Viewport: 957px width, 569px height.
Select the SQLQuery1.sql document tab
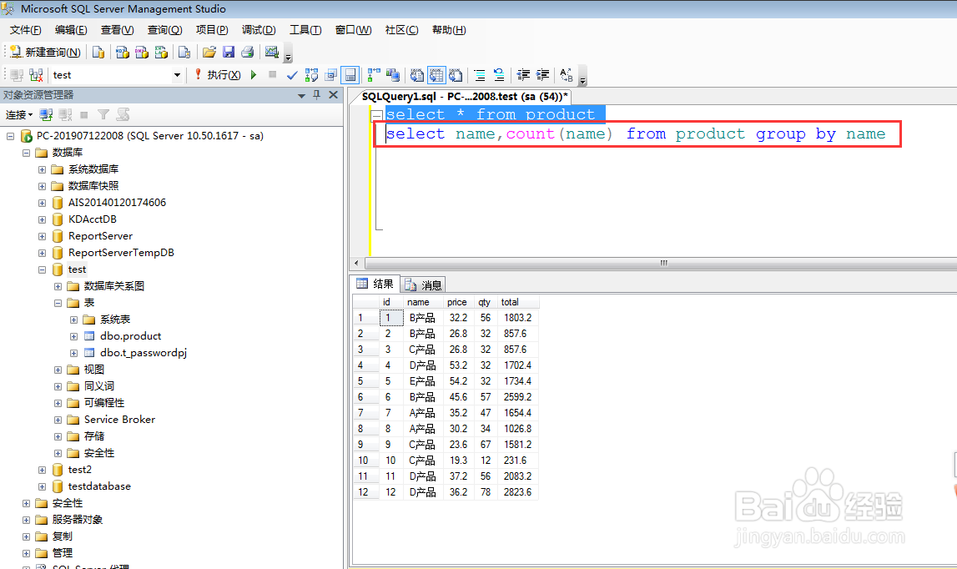coord(465,97)
